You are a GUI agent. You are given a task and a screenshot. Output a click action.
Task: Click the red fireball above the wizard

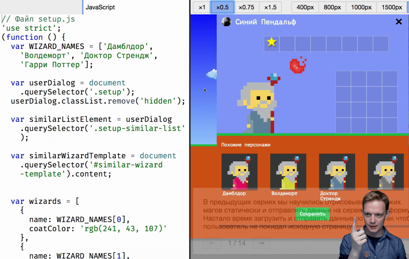pyautogui.click(x=298, y=65)
